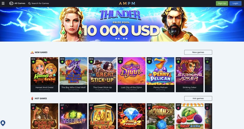Click the blue Login button
244x129 pixels.
[x=235, y=3]
